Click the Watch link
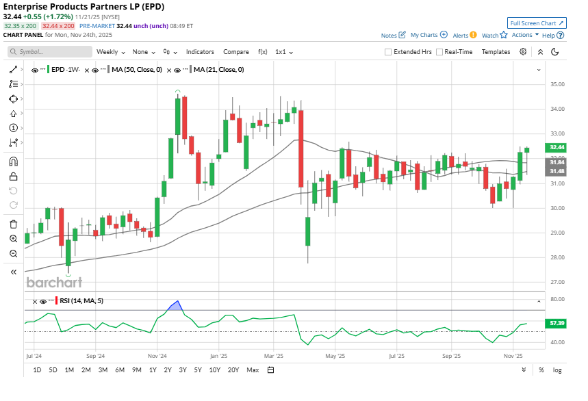This screenshot has width=588, height=401. click(490, 36)
